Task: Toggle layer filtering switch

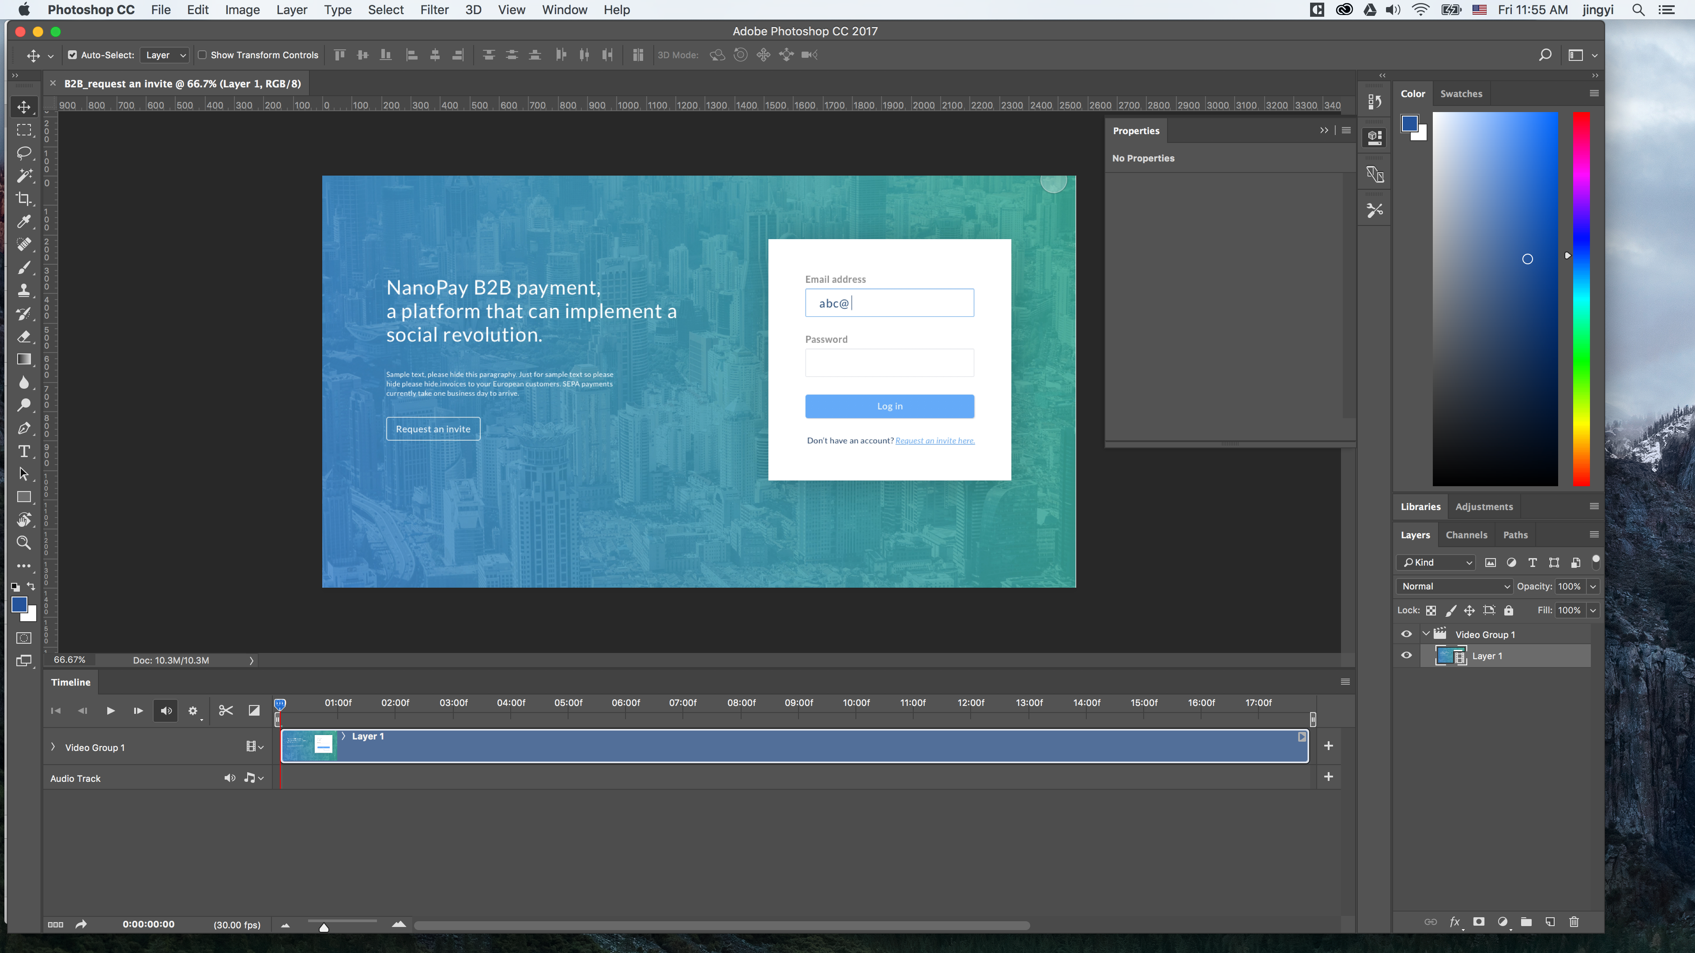Action: (x=1596, y=562)
